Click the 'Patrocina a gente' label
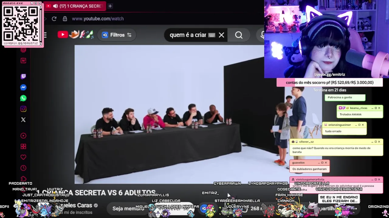Screen dimensions: 389x218 (340, 97)
